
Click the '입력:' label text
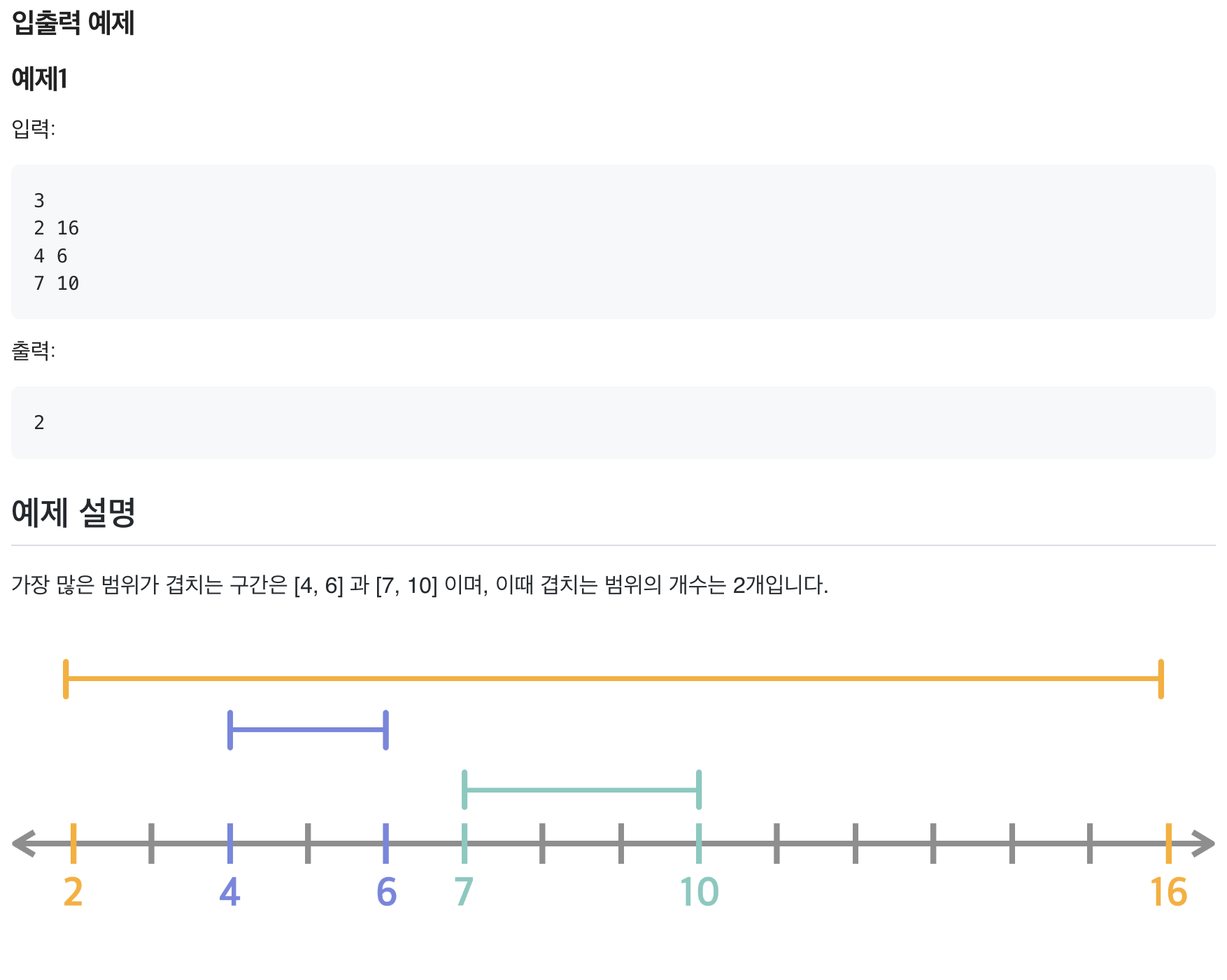33,128
